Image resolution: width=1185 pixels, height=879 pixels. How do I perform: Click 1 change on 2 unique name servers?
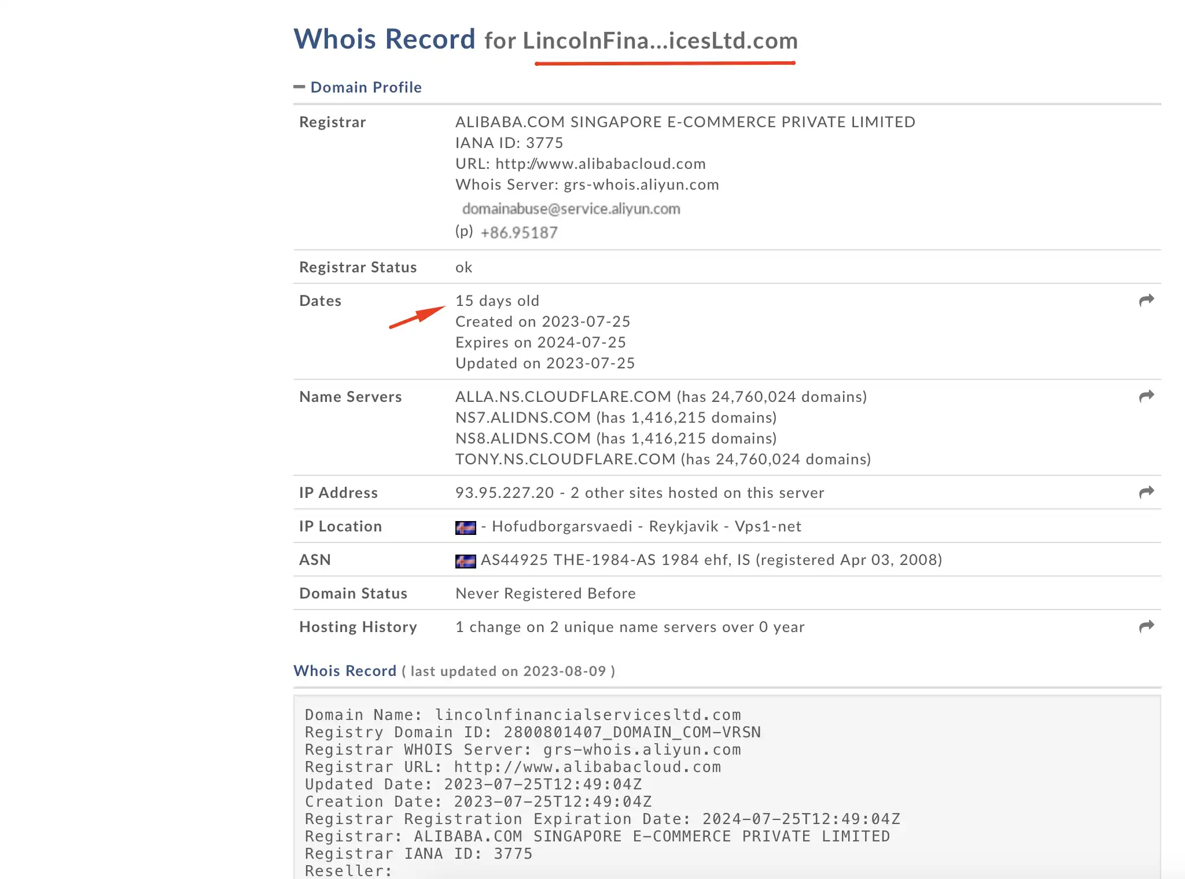point(630,627)
